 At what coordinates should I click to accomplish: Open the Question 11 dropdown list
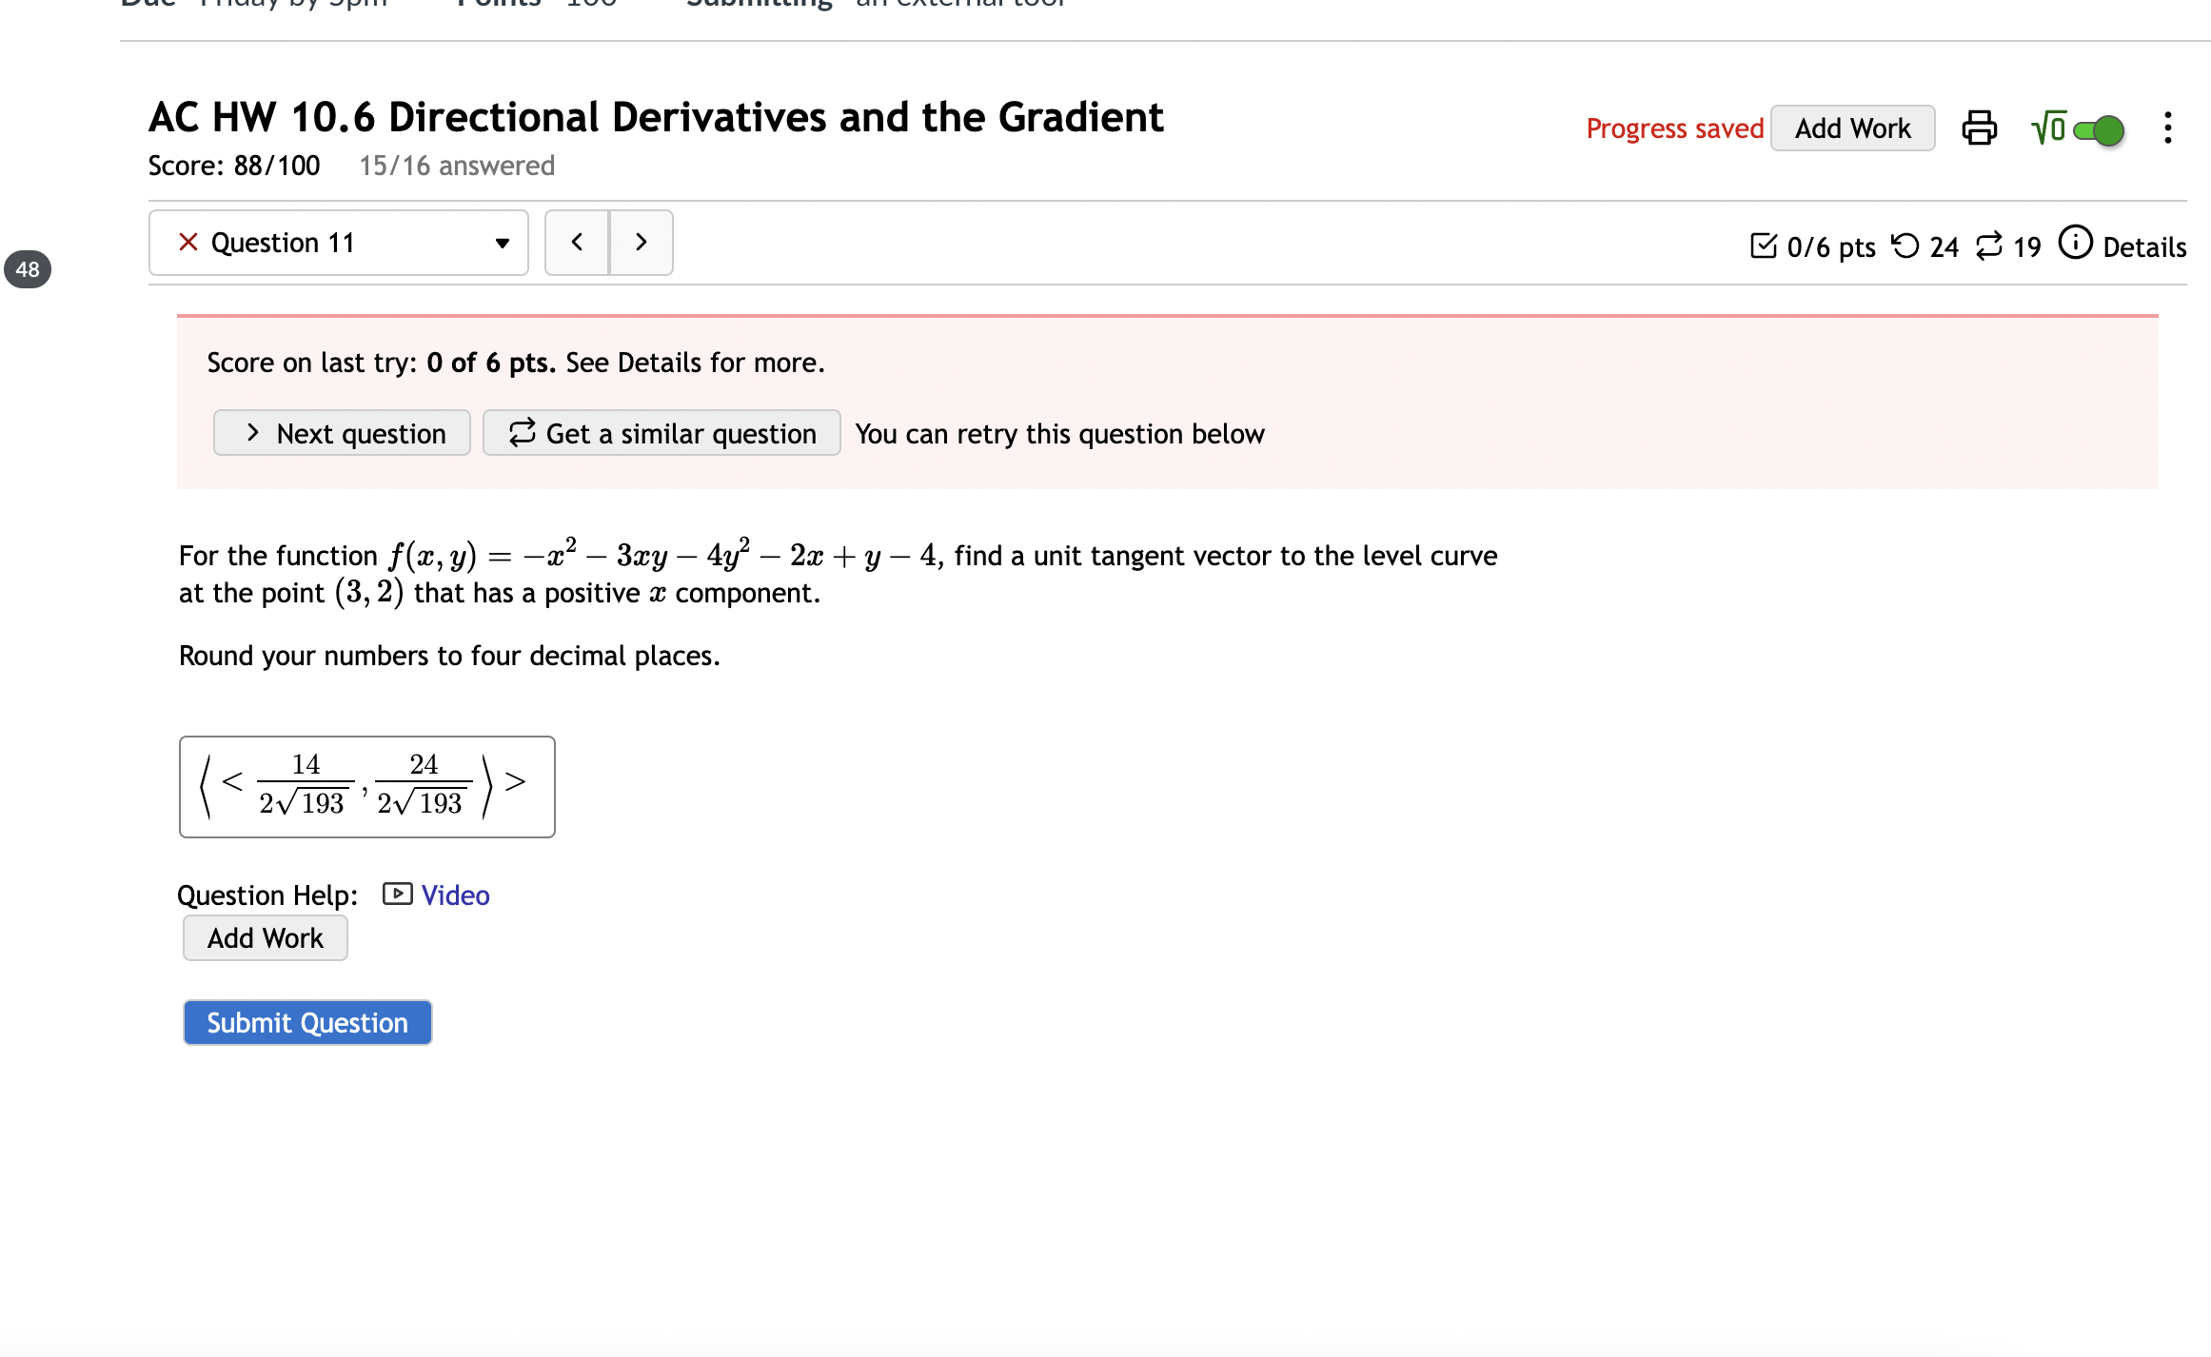502,243
